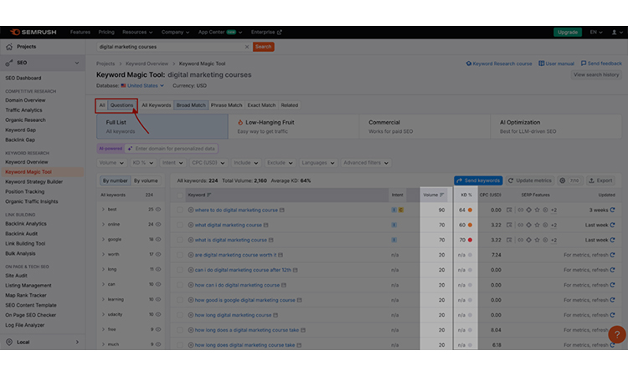Image resolution: width=628 pixels, height=376 pixels.
Task: Click the SEO section icon in the sidebar
Action: [x=9, y=63]
